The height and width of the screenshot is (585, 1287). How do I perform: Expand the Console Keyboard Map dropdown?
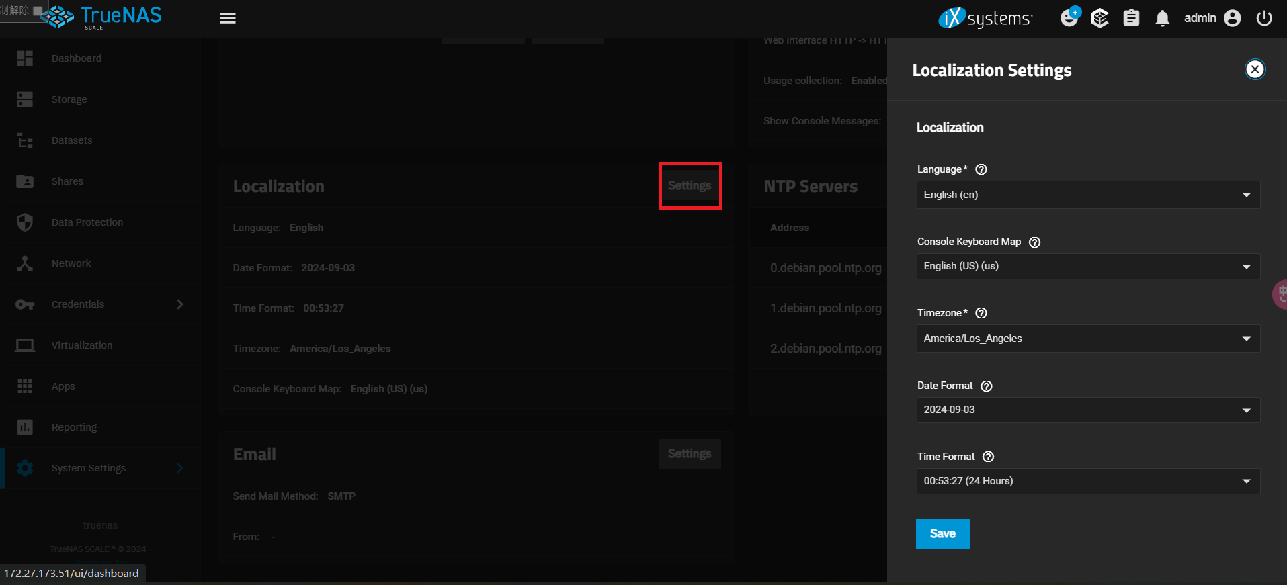[1087, 266]
